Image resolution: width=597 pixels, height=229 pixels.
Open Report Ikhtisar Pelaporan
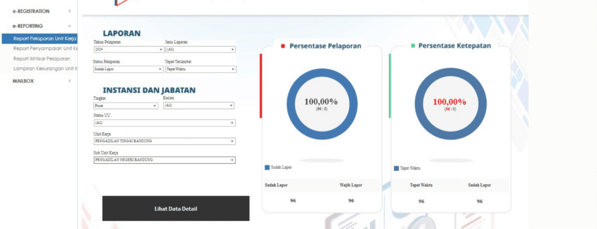pyautogui.click(x=41, y=59)
